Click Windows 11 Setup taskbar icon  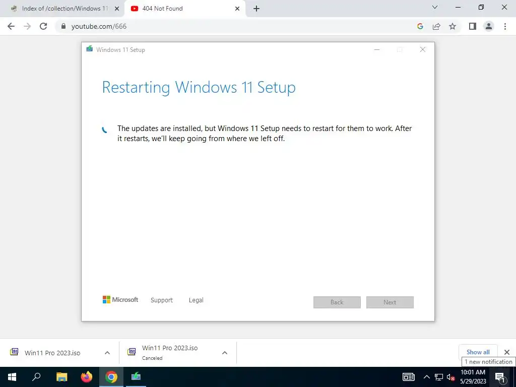(136, 377)
